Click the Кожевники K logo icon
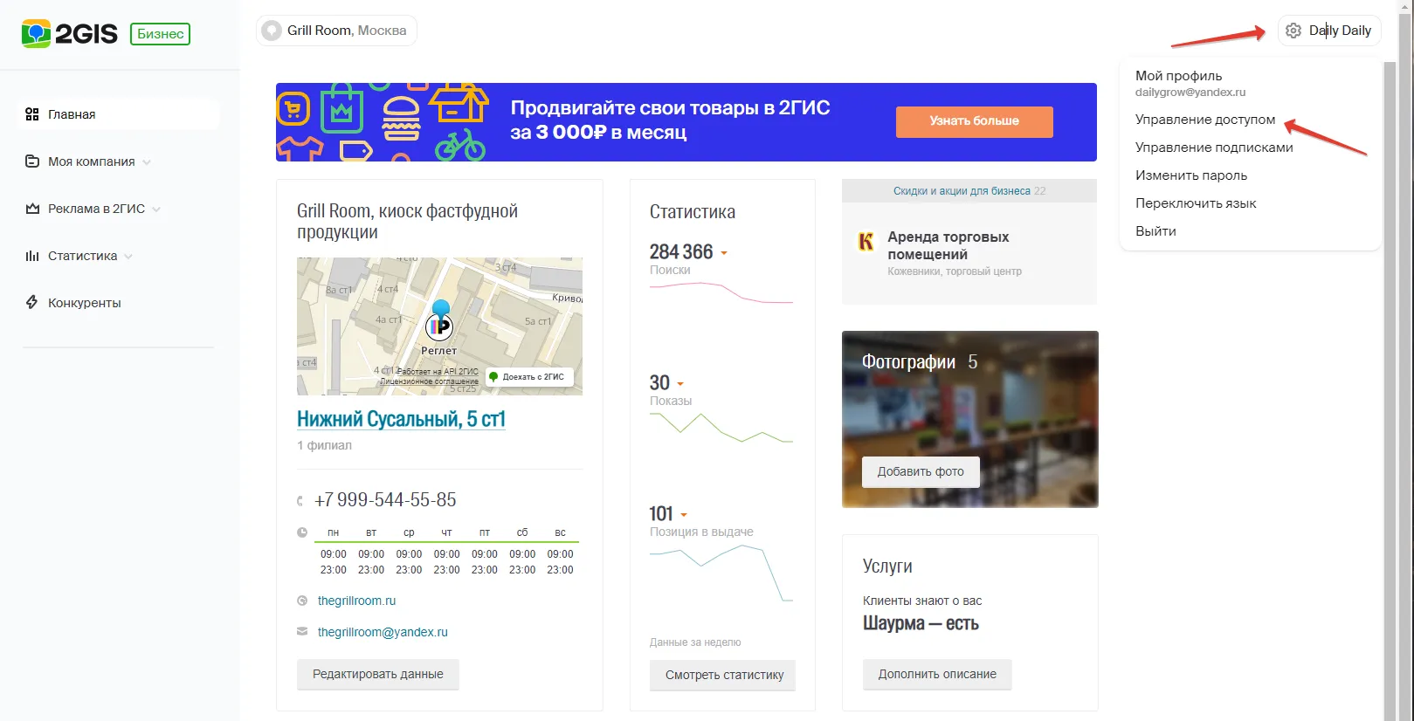The image size is (1414, 721). [866, 241]
